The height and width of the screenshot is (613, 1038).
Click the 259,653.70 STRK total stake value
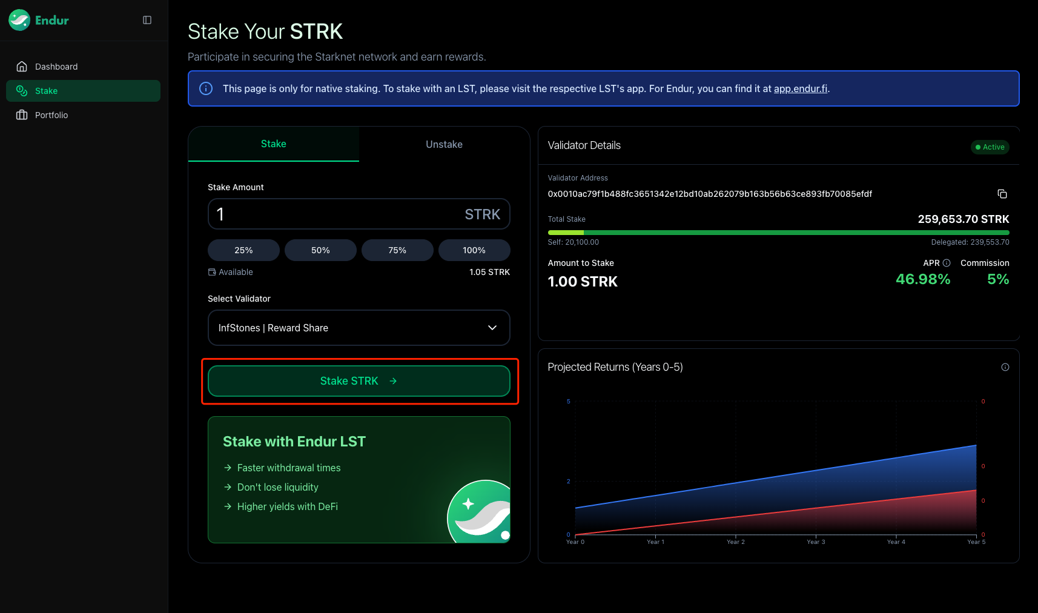964,219
